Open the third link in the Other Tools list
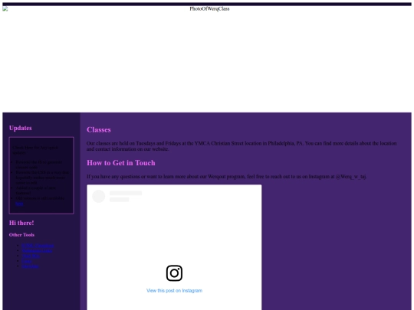Image resolution: width=414 pixels, height=310 pixels. [31, 256]
